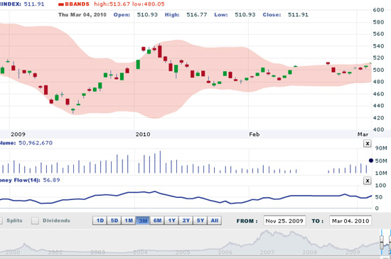Image resolution: width=391 pixels, height=259 pixels.
Task: Click 2004 in the overview timeline
Action: tap(140, 253)
